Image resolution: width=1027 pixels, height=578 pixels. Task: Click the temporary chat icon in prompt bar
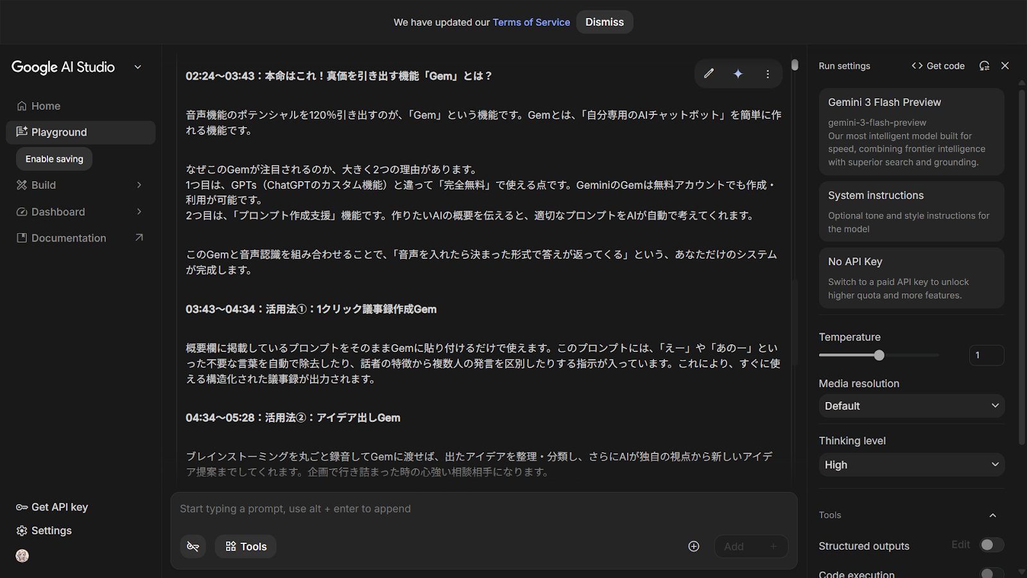[193, 547]
